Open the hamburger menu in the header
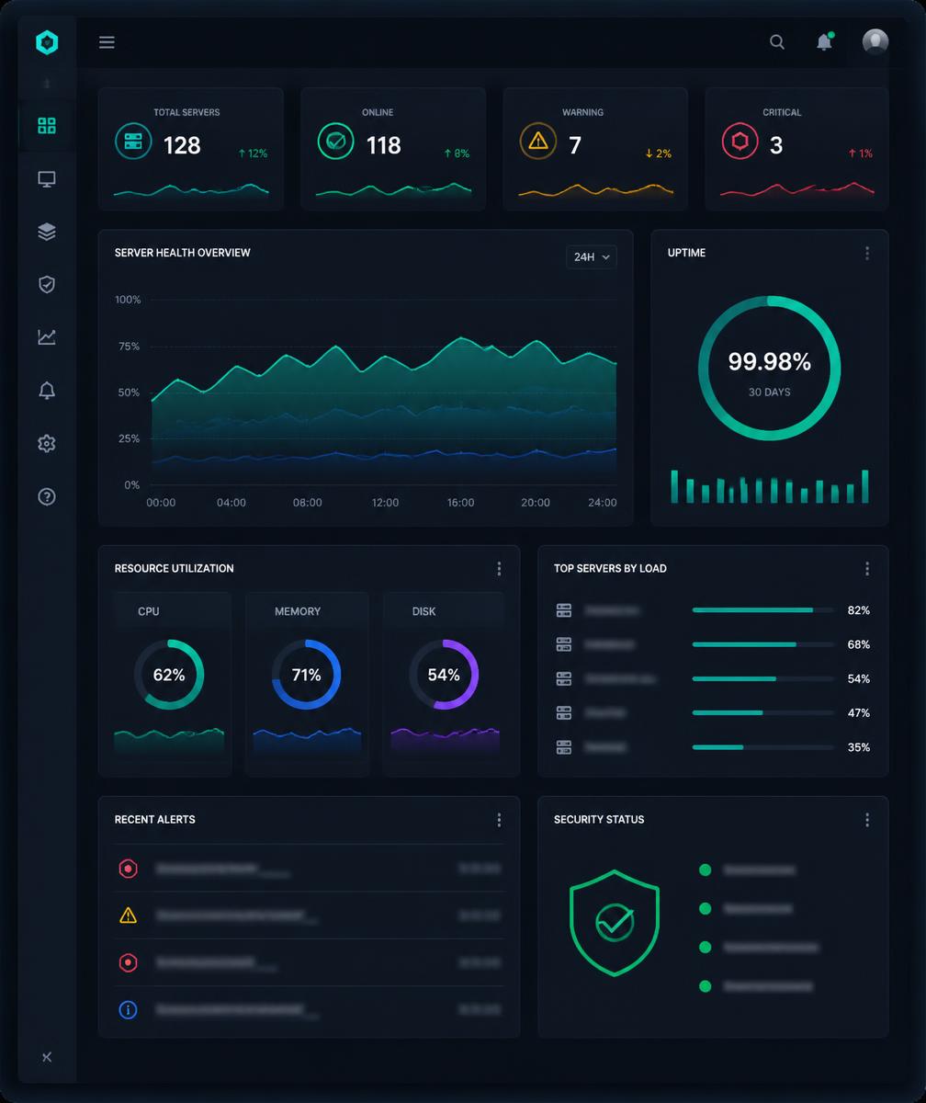 coord(107,42)
